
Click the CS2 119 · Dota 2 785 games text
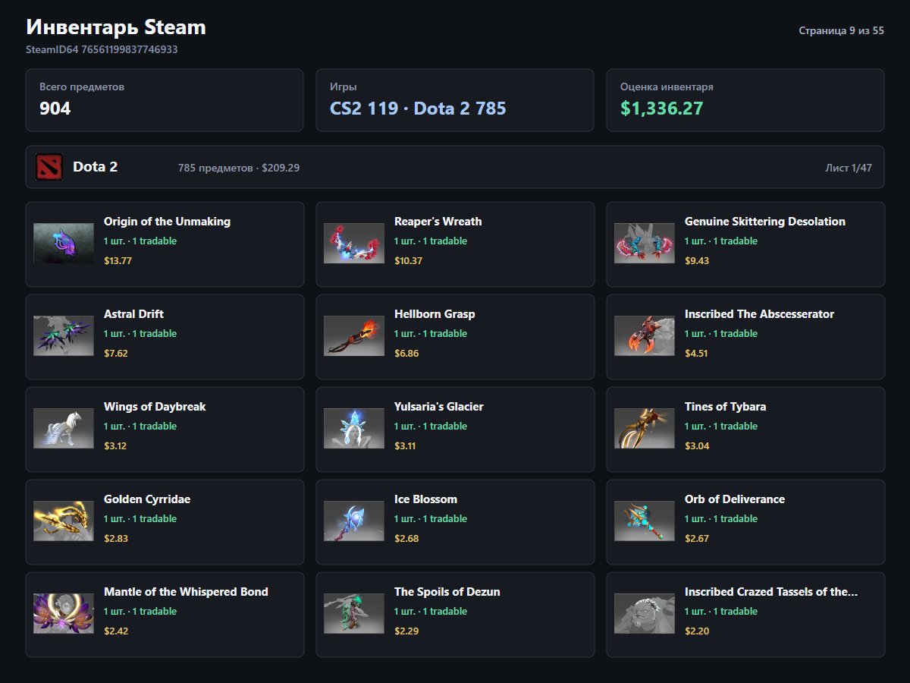[x=418, y=109]
